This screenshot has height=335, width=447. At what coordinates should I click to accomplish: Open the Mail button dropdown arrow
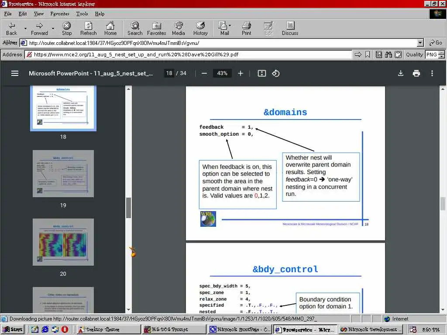click(230, 26)
